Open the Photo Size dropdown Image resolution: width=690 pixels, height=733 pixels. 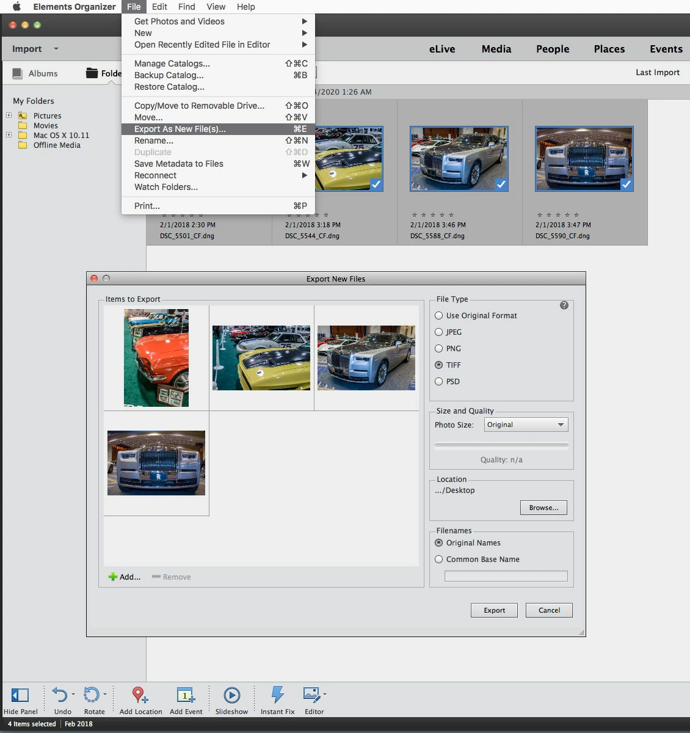(x=526, y=425)
